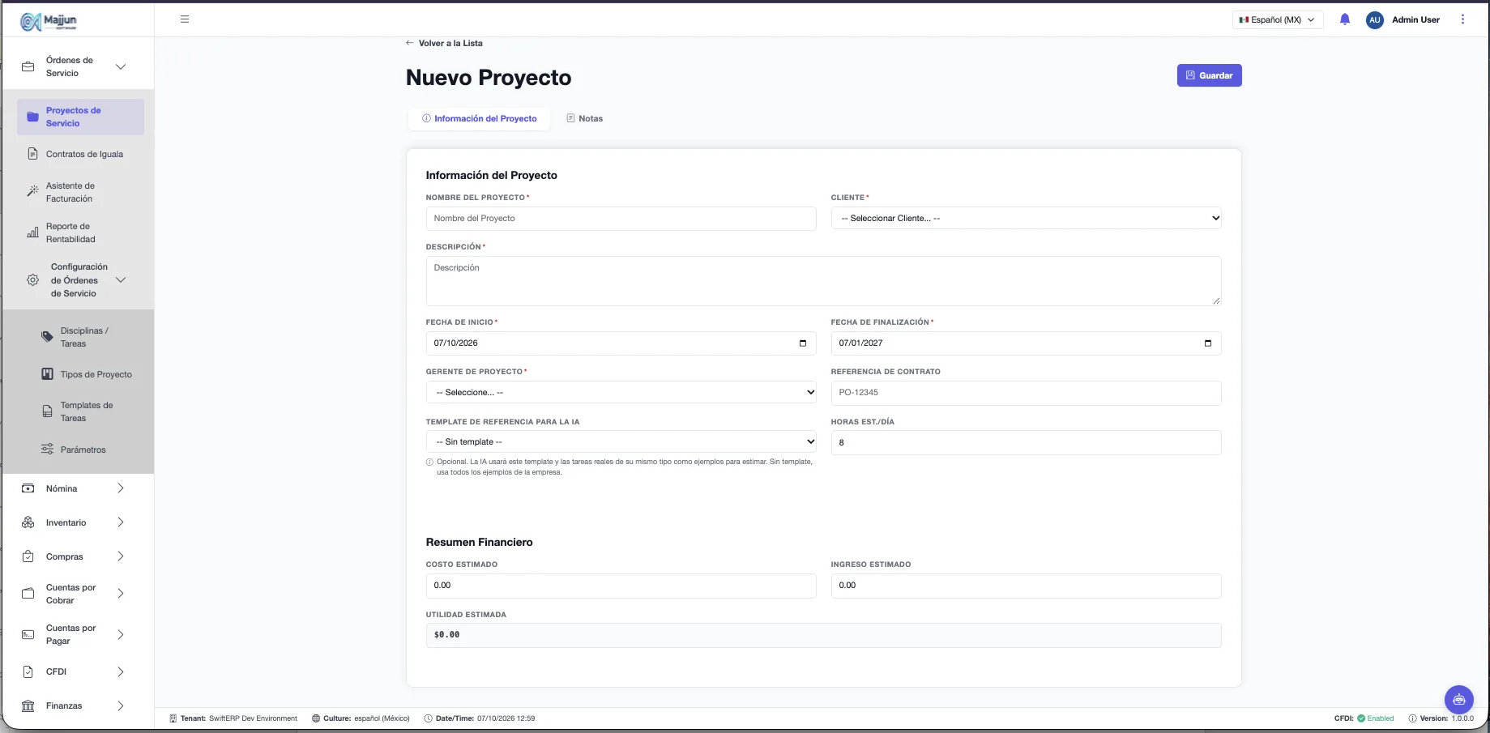The width and height of the screenshot is (1490, 733).
Task: Click the Tipos de Proyecto board icon
Action: (x=47, y=374)
